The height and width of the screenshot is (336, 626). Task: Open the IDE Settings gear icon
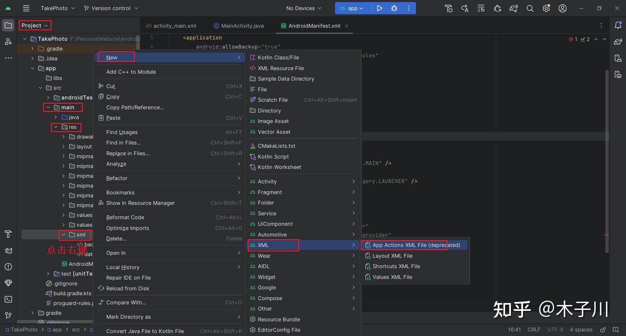point(546,8)
